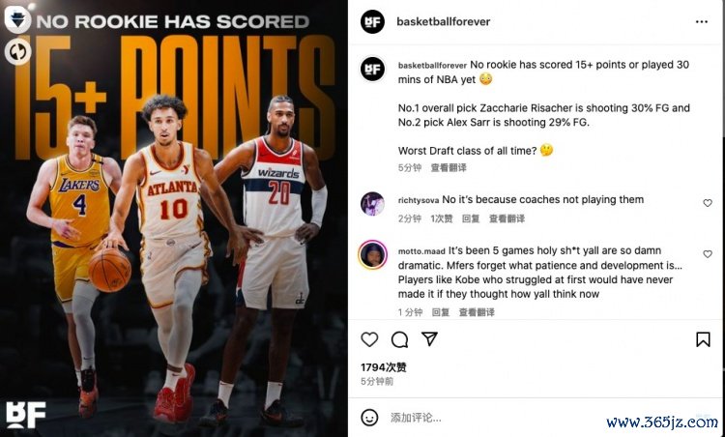Share the post via the paper plane icon
Screen dimensions: 725x437
[x=429, y=339]
